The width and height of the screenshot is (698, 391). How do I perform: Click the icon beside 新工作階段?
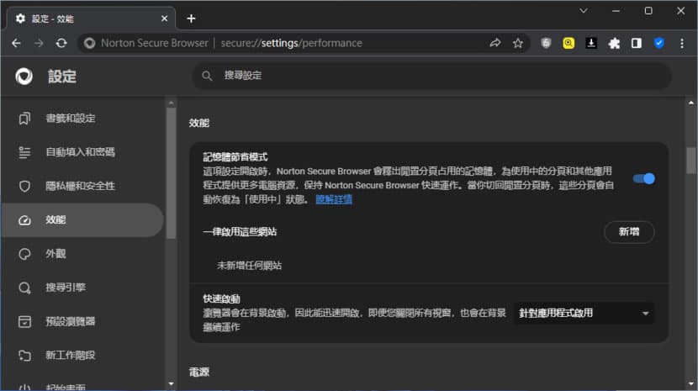point(24,356)
